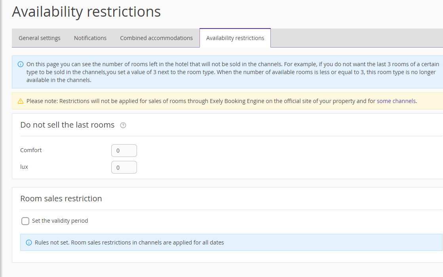
Task: Click the 'Set the validity period' label text
Action: pyautogui.click(x=60, y=221)
